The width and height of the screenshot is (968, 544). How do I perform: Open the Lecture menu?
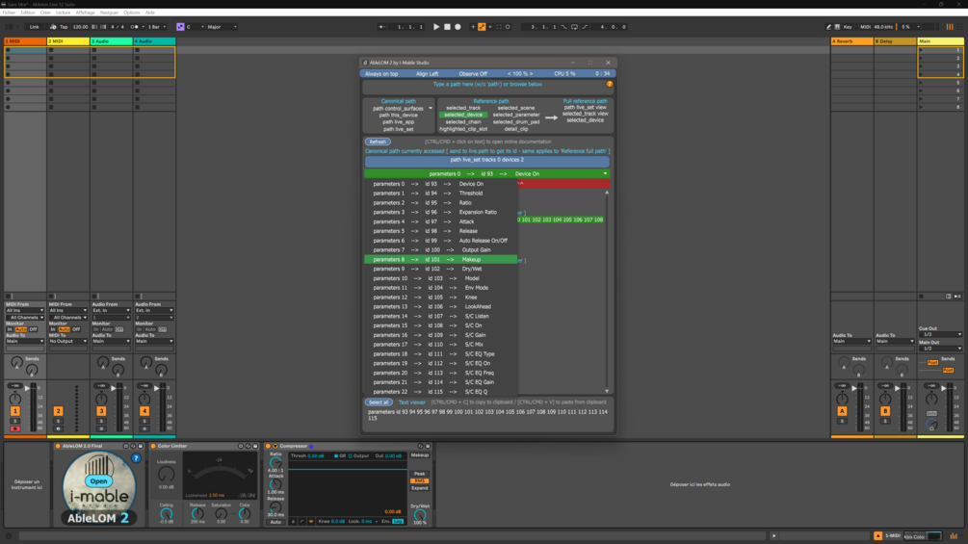(x=63, y=13)
